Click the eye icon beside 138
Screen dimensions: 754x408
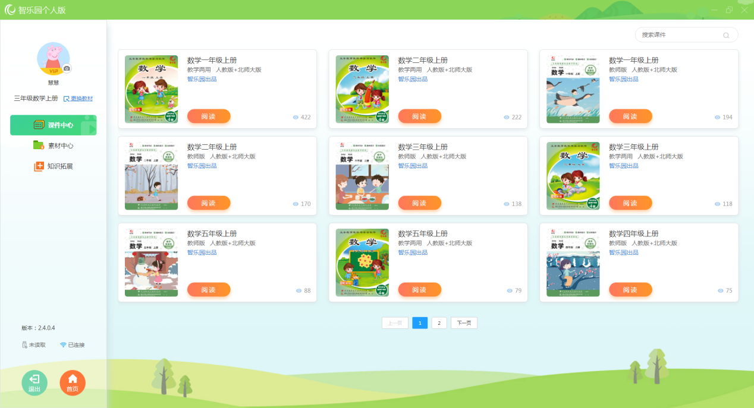(507, 204)
